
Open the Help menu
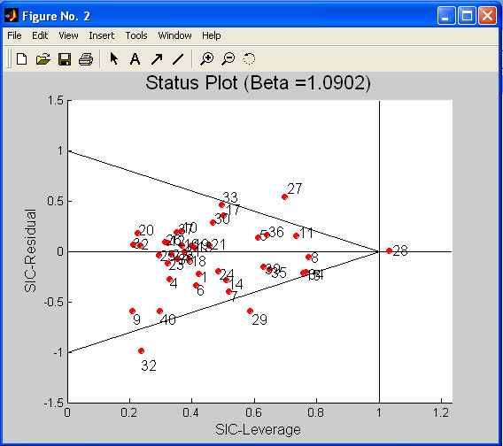click(212, 35)
